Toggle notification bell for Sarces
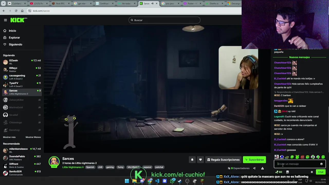This screenshot has width=329, height=185. pyautogui.click(x=192, y=160)
